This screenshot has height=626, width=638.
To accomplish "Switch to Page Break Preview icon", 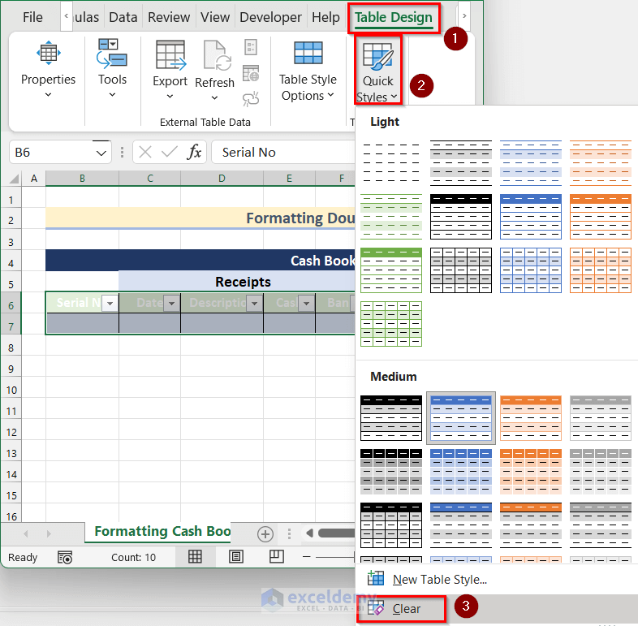I will click(x=277, y=556).
